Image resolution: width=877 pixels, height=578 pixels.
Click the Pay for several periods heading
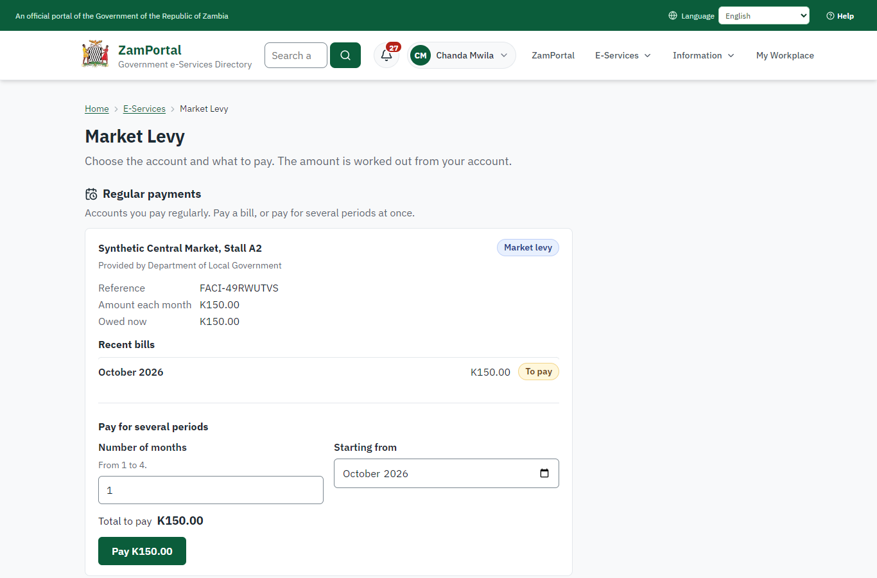[153, 426]
